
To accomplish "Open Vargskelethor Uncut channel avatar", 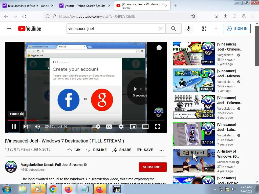I will [x=11, y=167].
